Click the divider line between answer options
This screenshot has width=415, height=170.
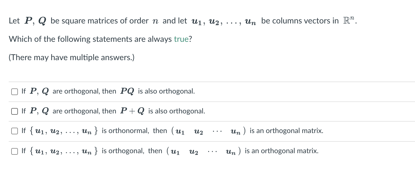[x=204, y=101]
